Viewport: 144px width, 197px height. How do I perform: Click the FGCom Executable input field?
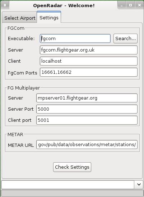pos(75,38)
